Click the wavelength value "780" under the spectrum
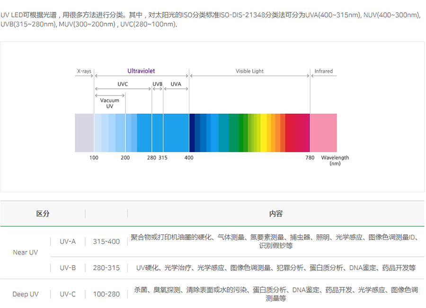Viewport: 426px width, 308px height. click(310, 157)
